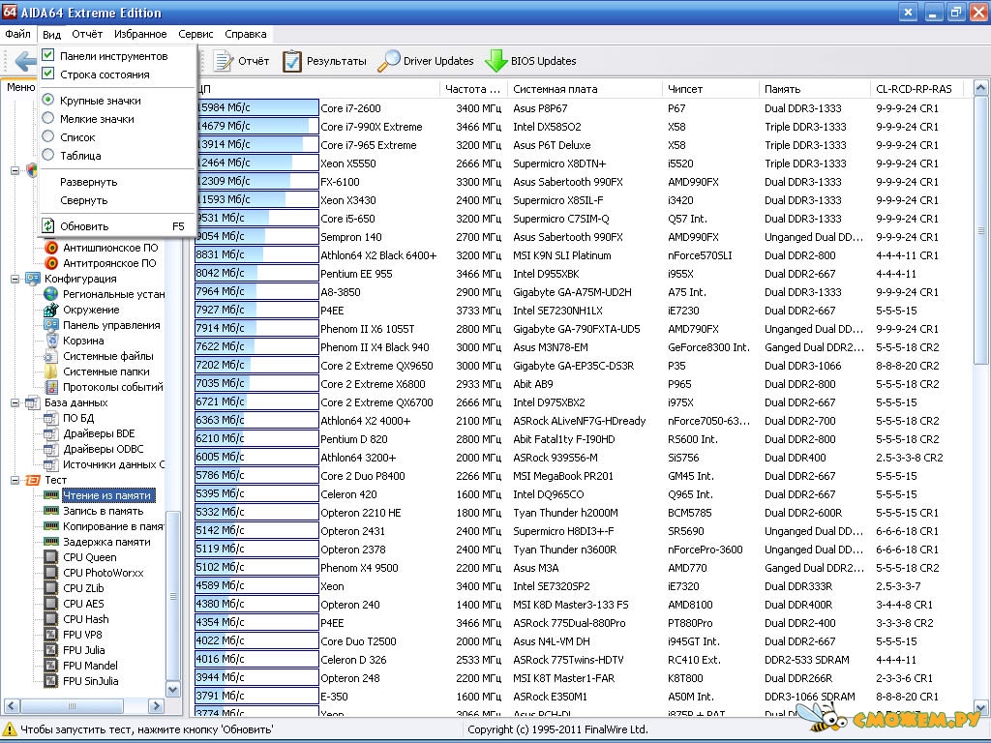Click the tree horizontal scroll right arrow
The height and width of the screenshot is (743, 991).
[156, 705]
